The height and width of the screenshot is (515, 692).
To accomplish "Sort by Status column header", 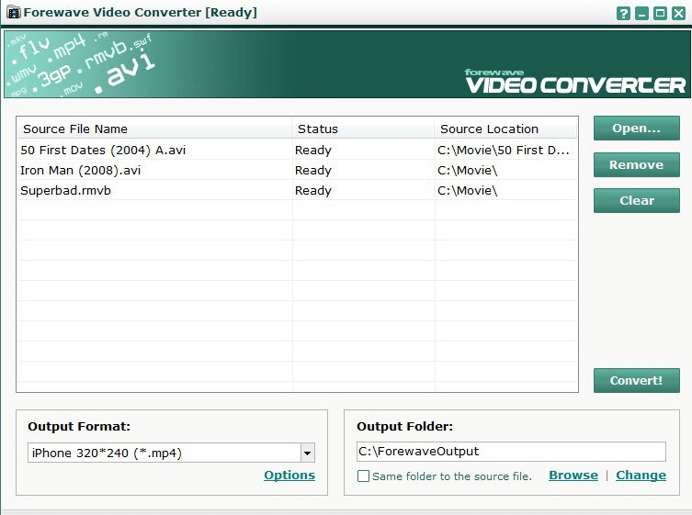I will tap(363, 129).
